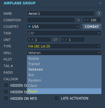Click the condition progress bar
The width and height of the screenshot is (105, 108).
point(51,20)
